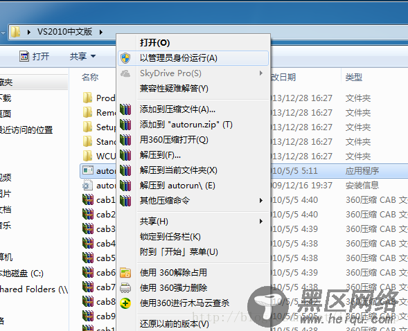This screenshot has height=331, width=408.
Task: Click the address bar folder icon
Action: 15,32
